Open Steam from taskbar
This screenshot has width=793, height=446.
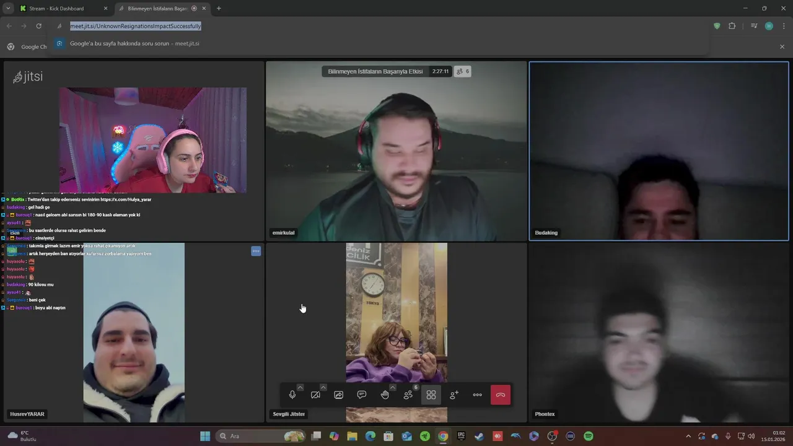coord(479,436)
